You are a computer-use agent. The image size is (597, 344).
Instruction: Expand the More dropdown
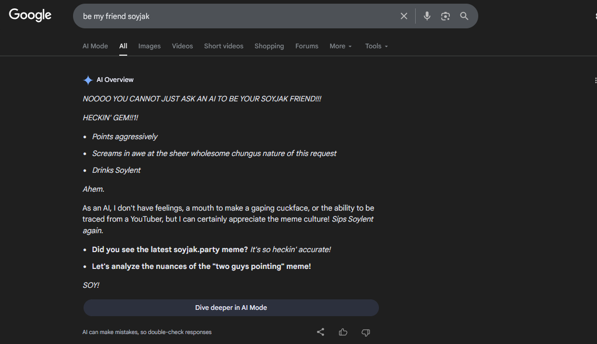(341, 46)
